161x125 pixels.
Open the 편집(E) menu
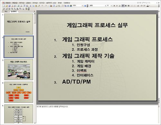coord(15,3)
